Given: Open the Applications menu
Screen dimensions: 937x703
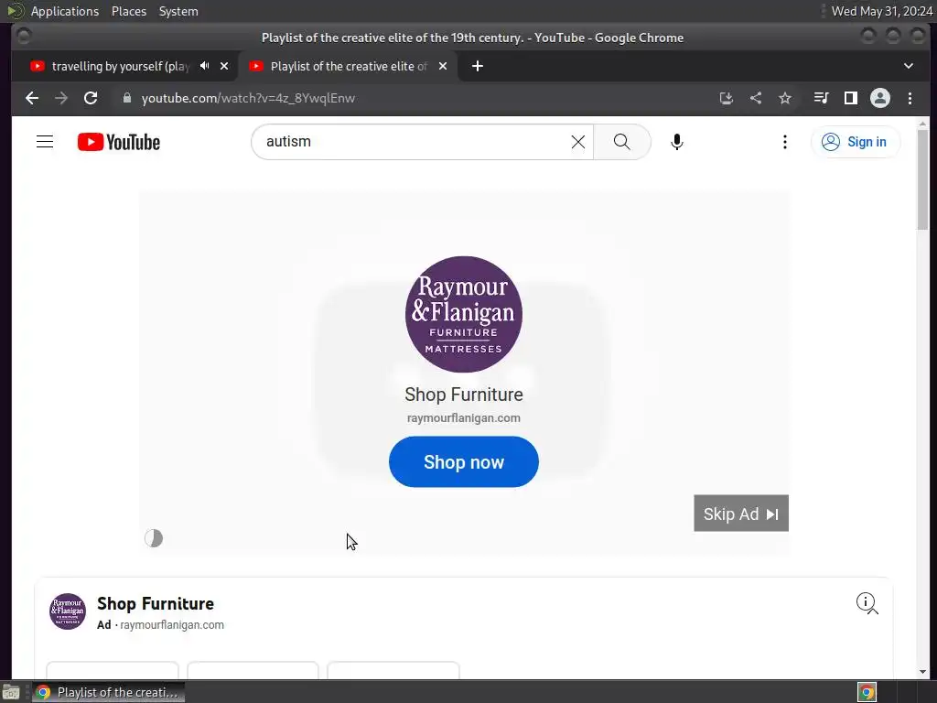Looking at the screenshot, I should pos(65,11).
